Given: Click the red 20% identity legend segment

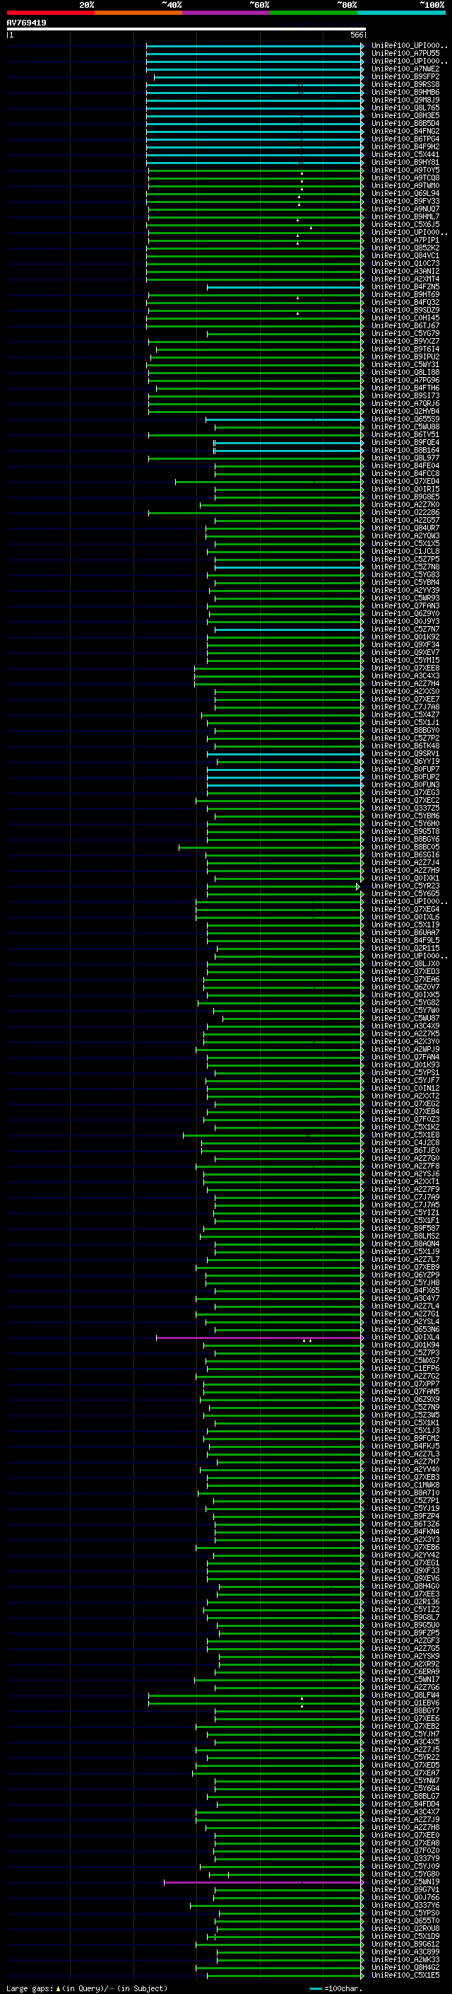Looking at the screenshot, I should [50, 13].
